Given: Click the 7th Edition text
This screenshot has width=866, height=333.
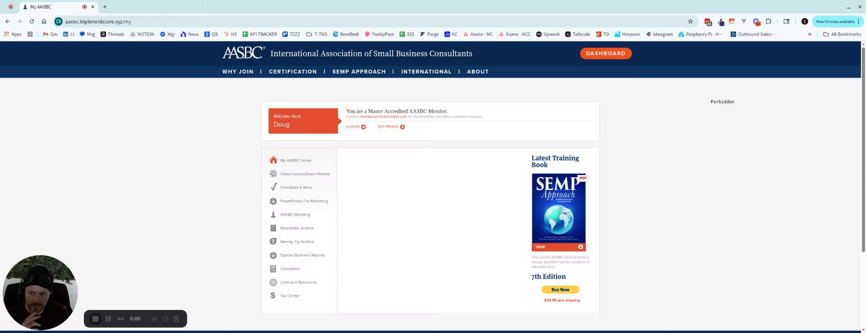Looking at the screenshot, I should coord(548,277).
